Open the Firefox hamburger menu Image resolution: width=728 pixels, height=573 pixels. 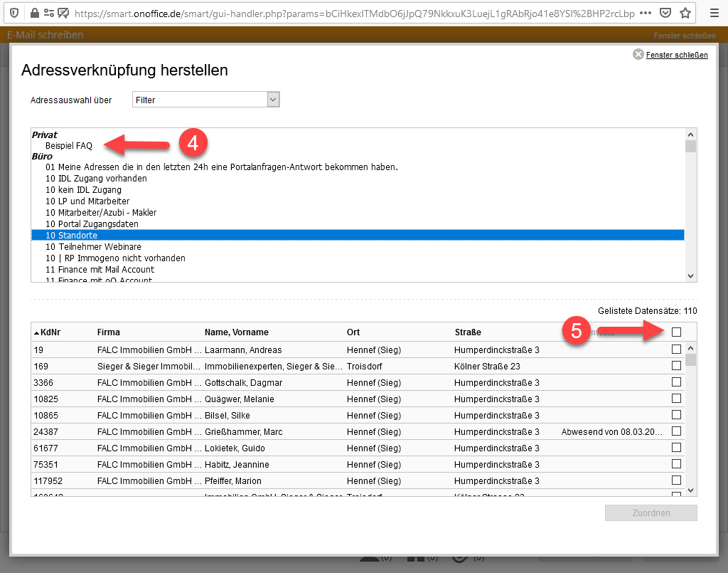click(714, 13)
